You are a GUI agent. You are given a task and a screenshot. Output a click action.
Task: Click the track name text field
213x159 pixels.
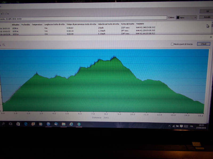(83, 18)
